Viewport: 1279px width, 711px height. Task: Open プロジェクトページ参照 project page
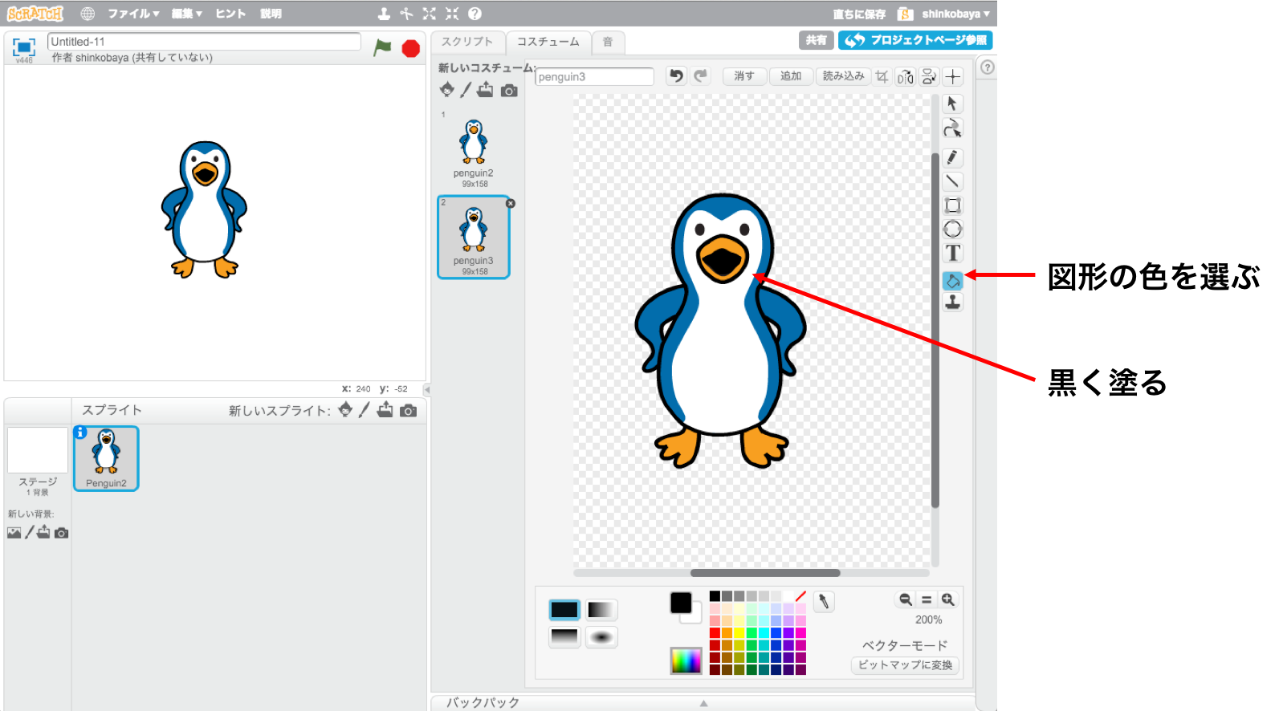coord(915,40)
